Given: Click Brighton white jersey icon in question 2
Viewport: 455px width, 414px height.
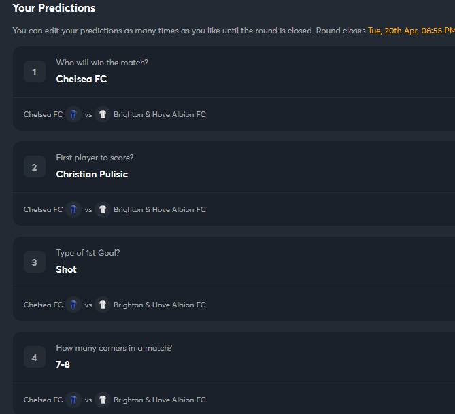Looking at the screenshot, I should (x=103, y=209).
